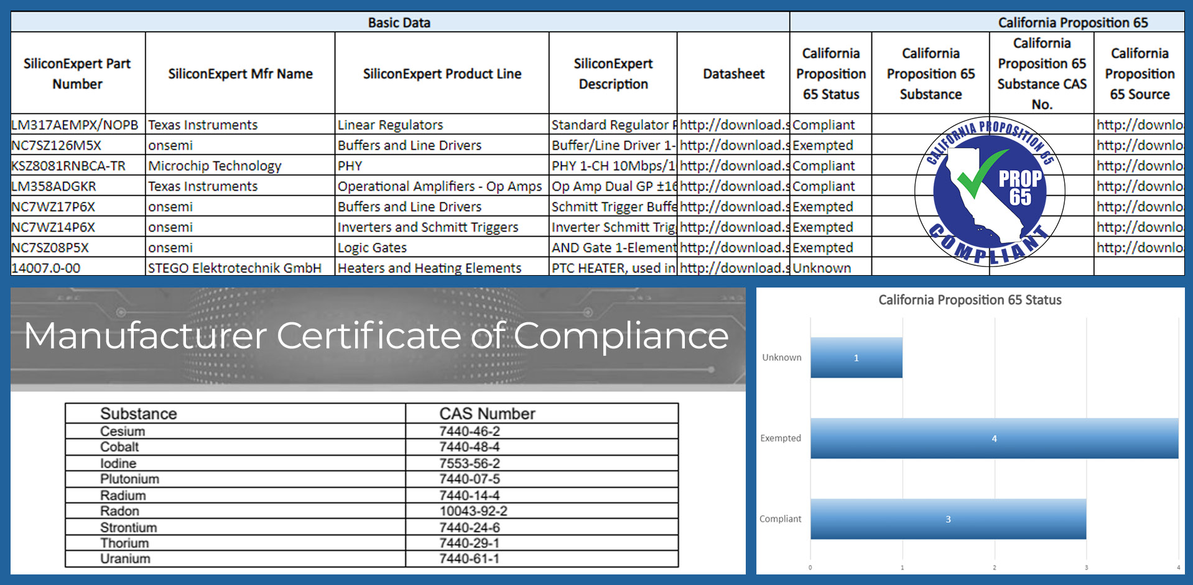Select the 'Thorium' substance row
This screenshot has width=1193, height=585.
pyautogui.click(x=372, y=543)
